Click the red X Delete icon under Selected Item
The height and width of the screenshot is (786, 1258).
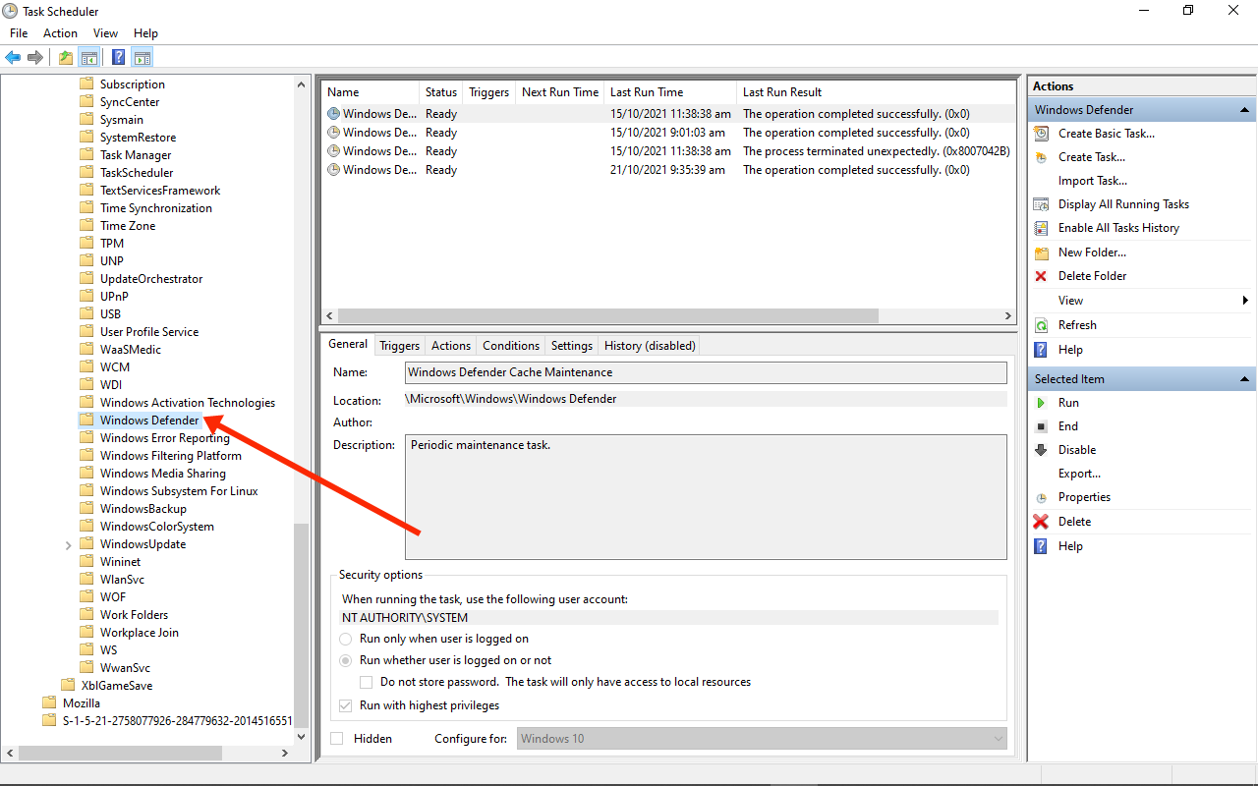tap(1041, 522)
